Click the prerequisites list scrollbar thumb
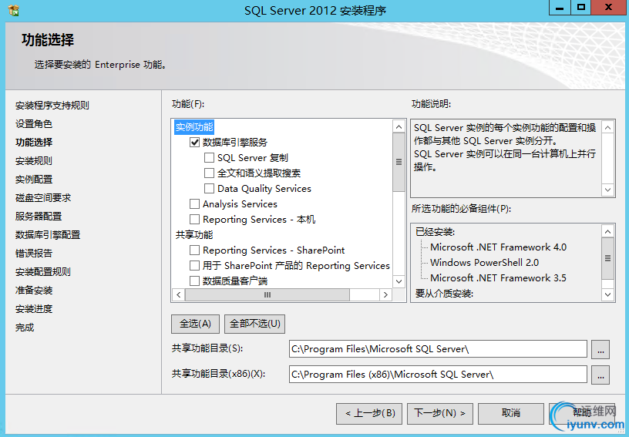Screen dimensions: 629x437 [x=608, y=258]
